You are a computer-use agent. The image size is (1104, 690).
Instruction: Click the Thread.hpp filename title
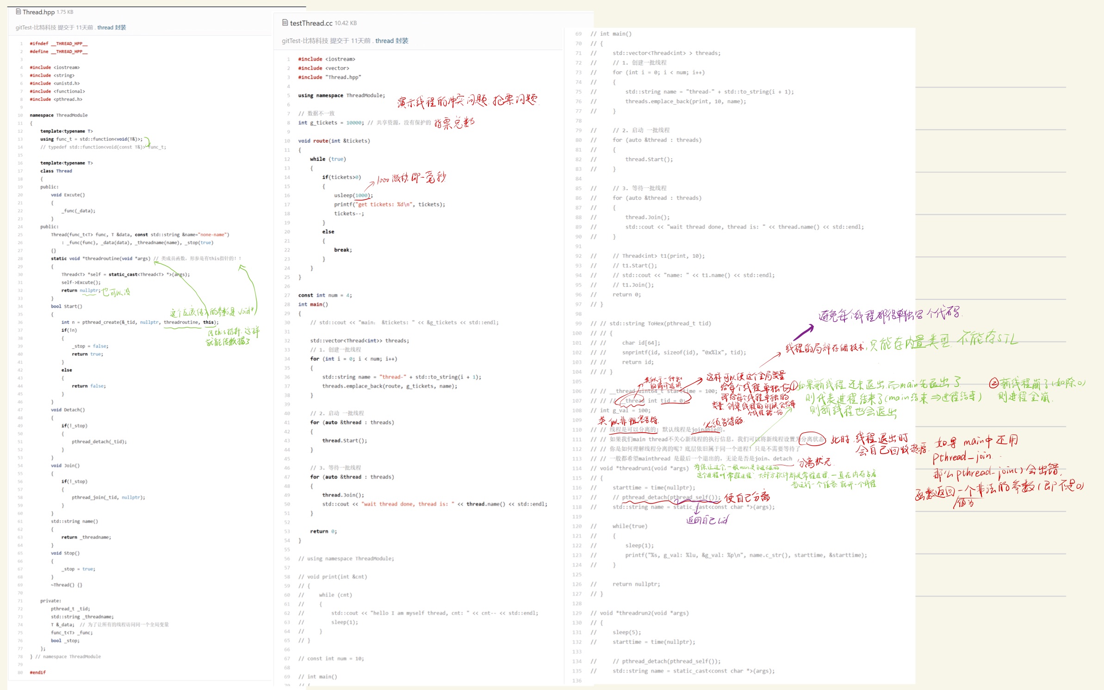[x=39, y=12]
